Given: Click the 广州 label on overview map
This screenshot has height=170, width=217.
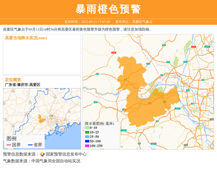Looking at the screenshot, I should click(x=51, y=116).
